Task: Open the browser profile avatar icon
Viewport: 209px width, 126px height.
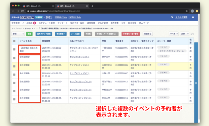Action: coord(192,11)
